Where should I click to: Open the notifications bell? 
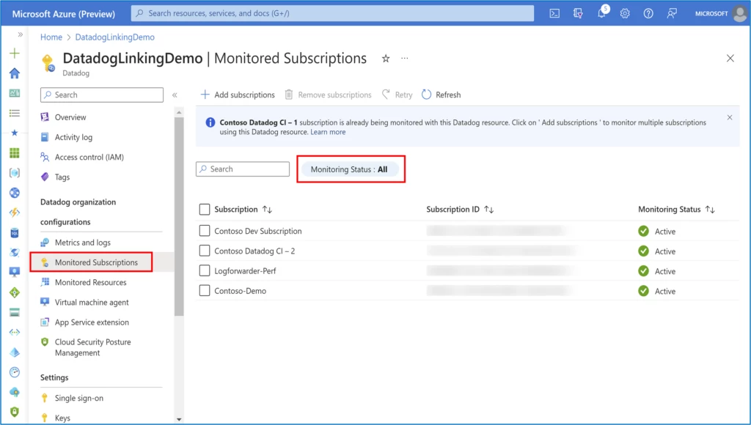601,13
